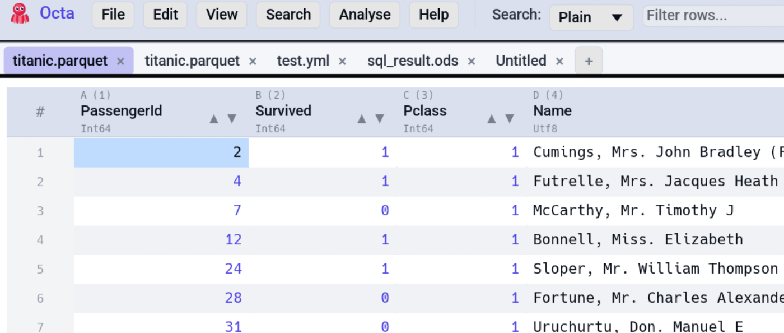The width and height of the screenshot is (784, 333).
Task: Switch to the second titanic.parquet tab
Action: (192, 61)
